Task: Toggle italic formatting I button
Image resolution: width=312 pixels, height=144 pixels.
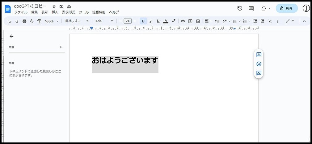Action: (x=151, y=21)
